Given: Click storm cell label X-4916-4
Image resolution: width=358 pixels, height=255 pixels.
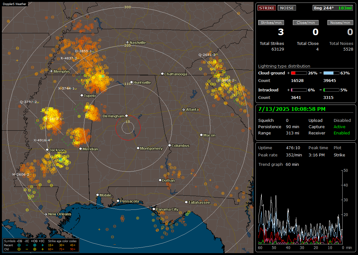Looking at the screenshot, I should 42,140.
